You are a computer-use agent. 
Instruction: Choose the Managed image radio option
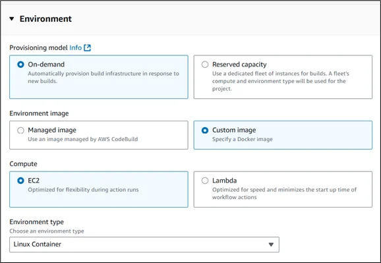(20, 131)
